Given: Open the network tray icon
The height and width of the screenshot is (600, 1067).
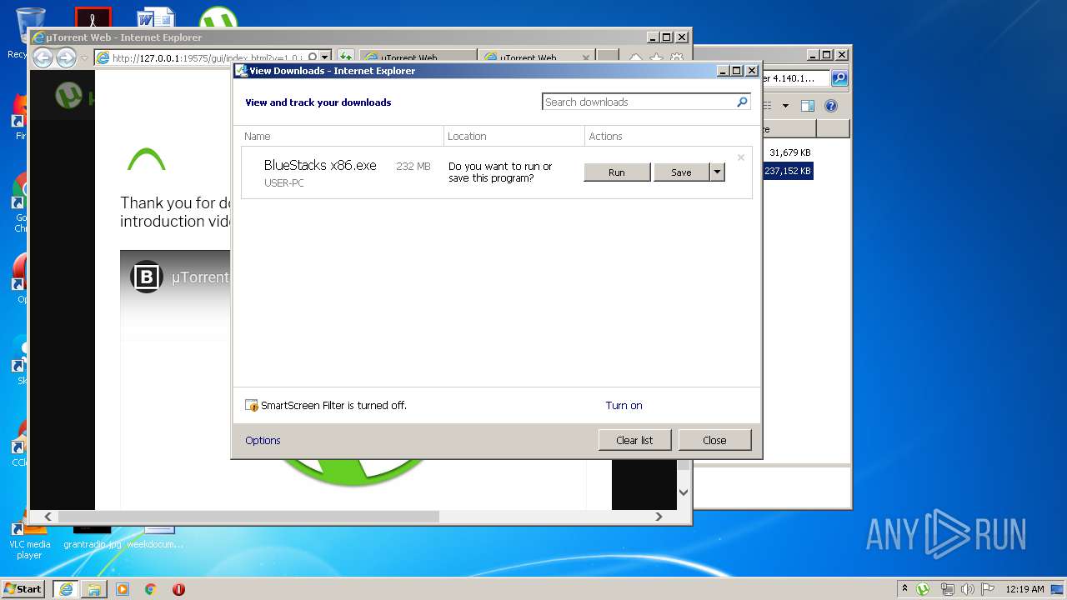Looking at the screenshot, I should click(948, 589).
